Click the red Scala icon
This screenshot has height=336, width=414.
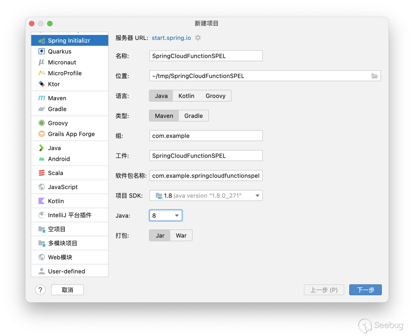42,173
